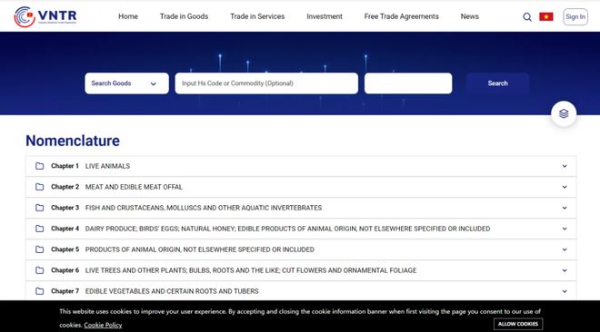The width and height of the screenshot is (600, 332).
Task: Expand Chapter 7 Edible Vegetables chevron
Action: pos(565,291)
